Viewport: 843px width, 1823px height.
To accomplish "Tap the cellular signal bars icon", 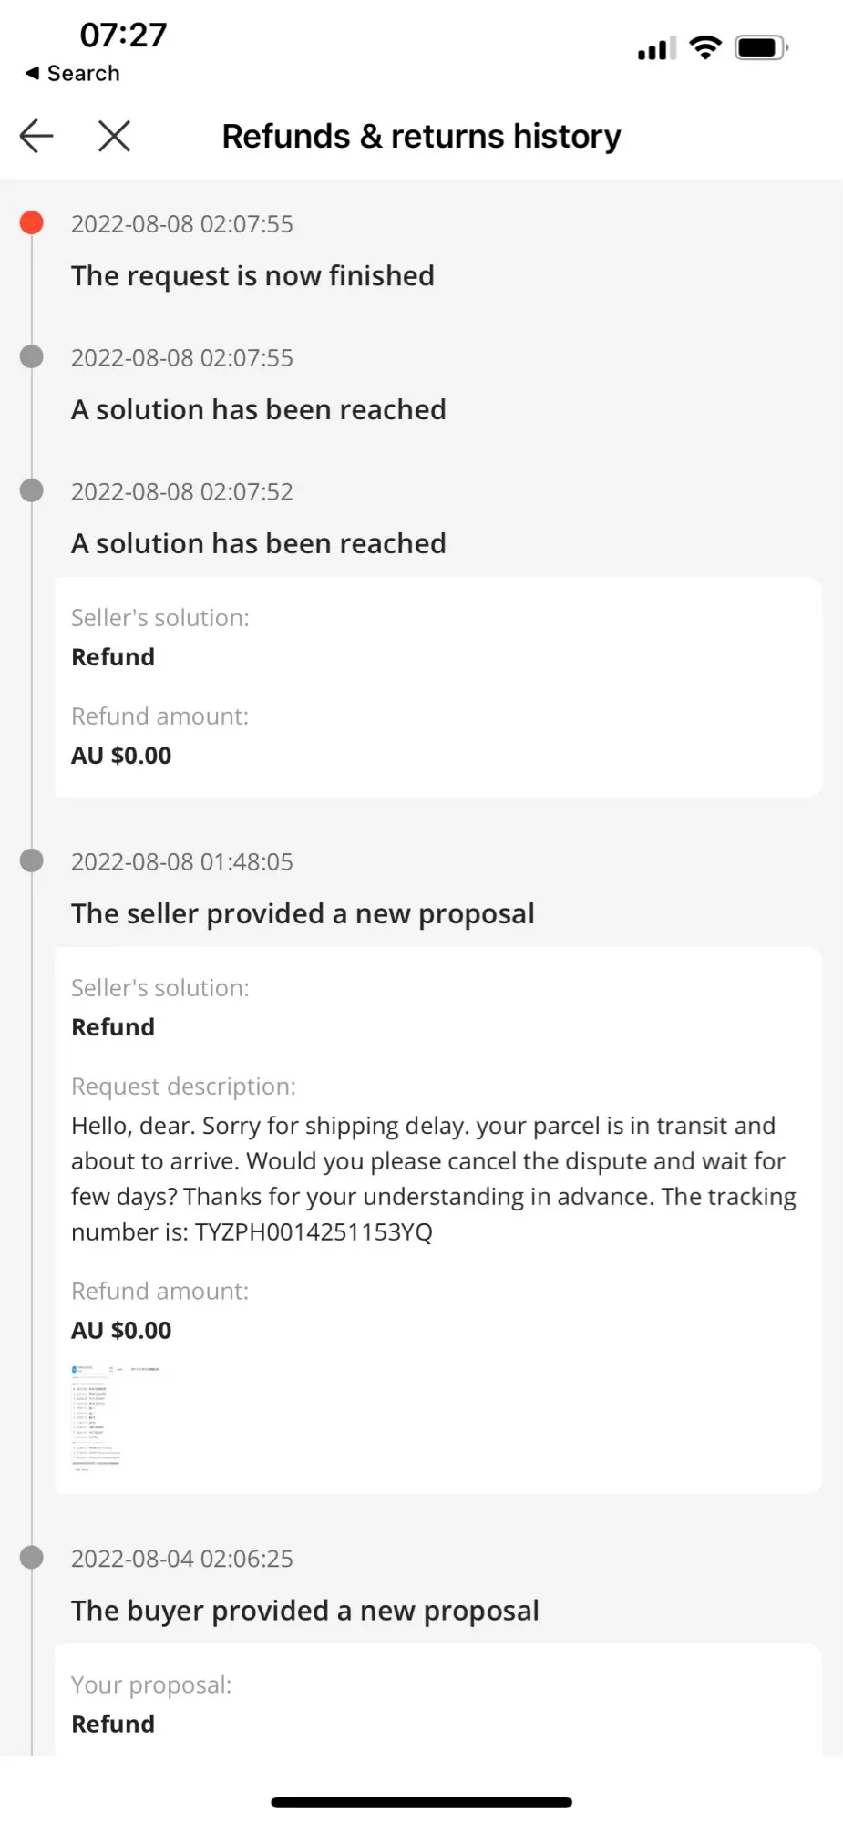I will (x=656, y=48).
